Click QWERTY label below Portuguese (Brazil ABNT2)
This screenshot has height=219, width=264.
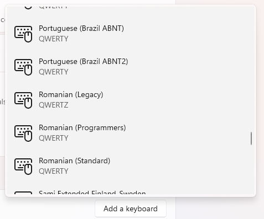pos(54,72)
